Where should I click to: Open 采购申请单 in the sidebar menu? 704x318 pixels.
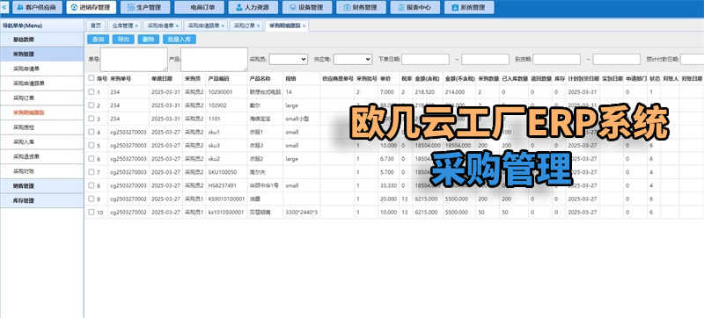point(41,69)
